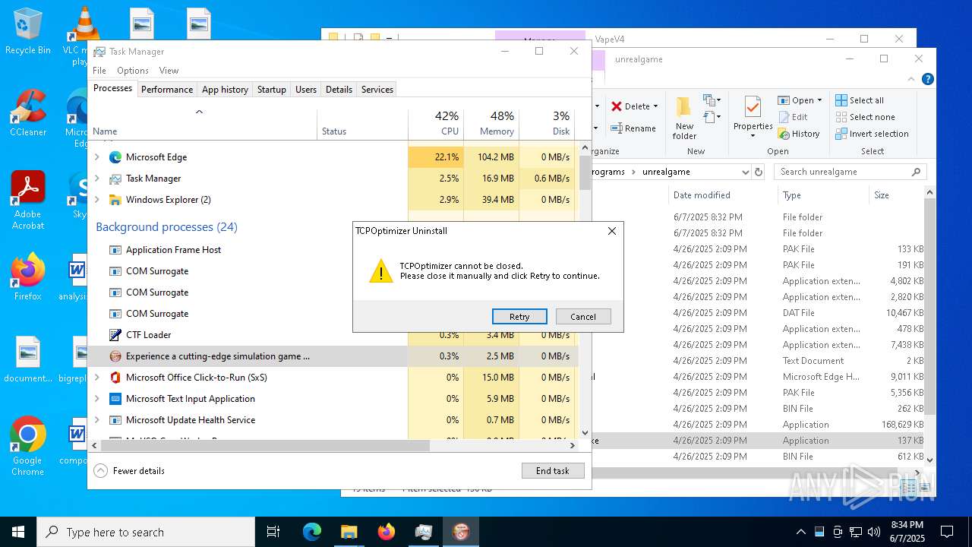Expand the Microsoft Edge process group

pyautogui.click(x=96, y=157)
